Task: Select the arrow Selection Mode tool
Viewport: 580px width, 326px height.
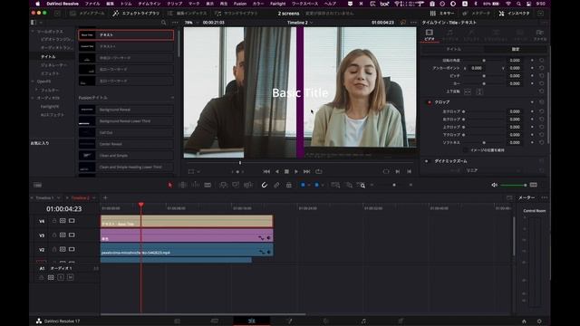Action: click(170, 185)
